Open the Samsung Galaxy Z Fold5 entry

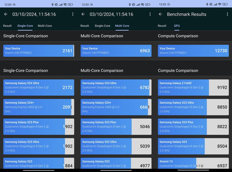(x=193, y=88)
